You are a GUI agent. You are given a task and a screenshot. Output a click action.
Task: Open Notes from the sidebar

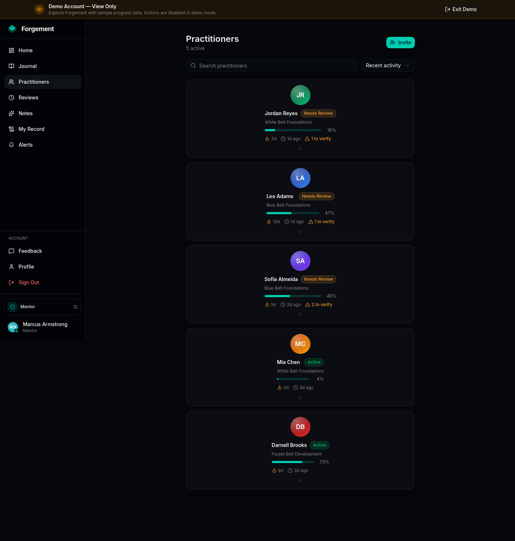43,113
